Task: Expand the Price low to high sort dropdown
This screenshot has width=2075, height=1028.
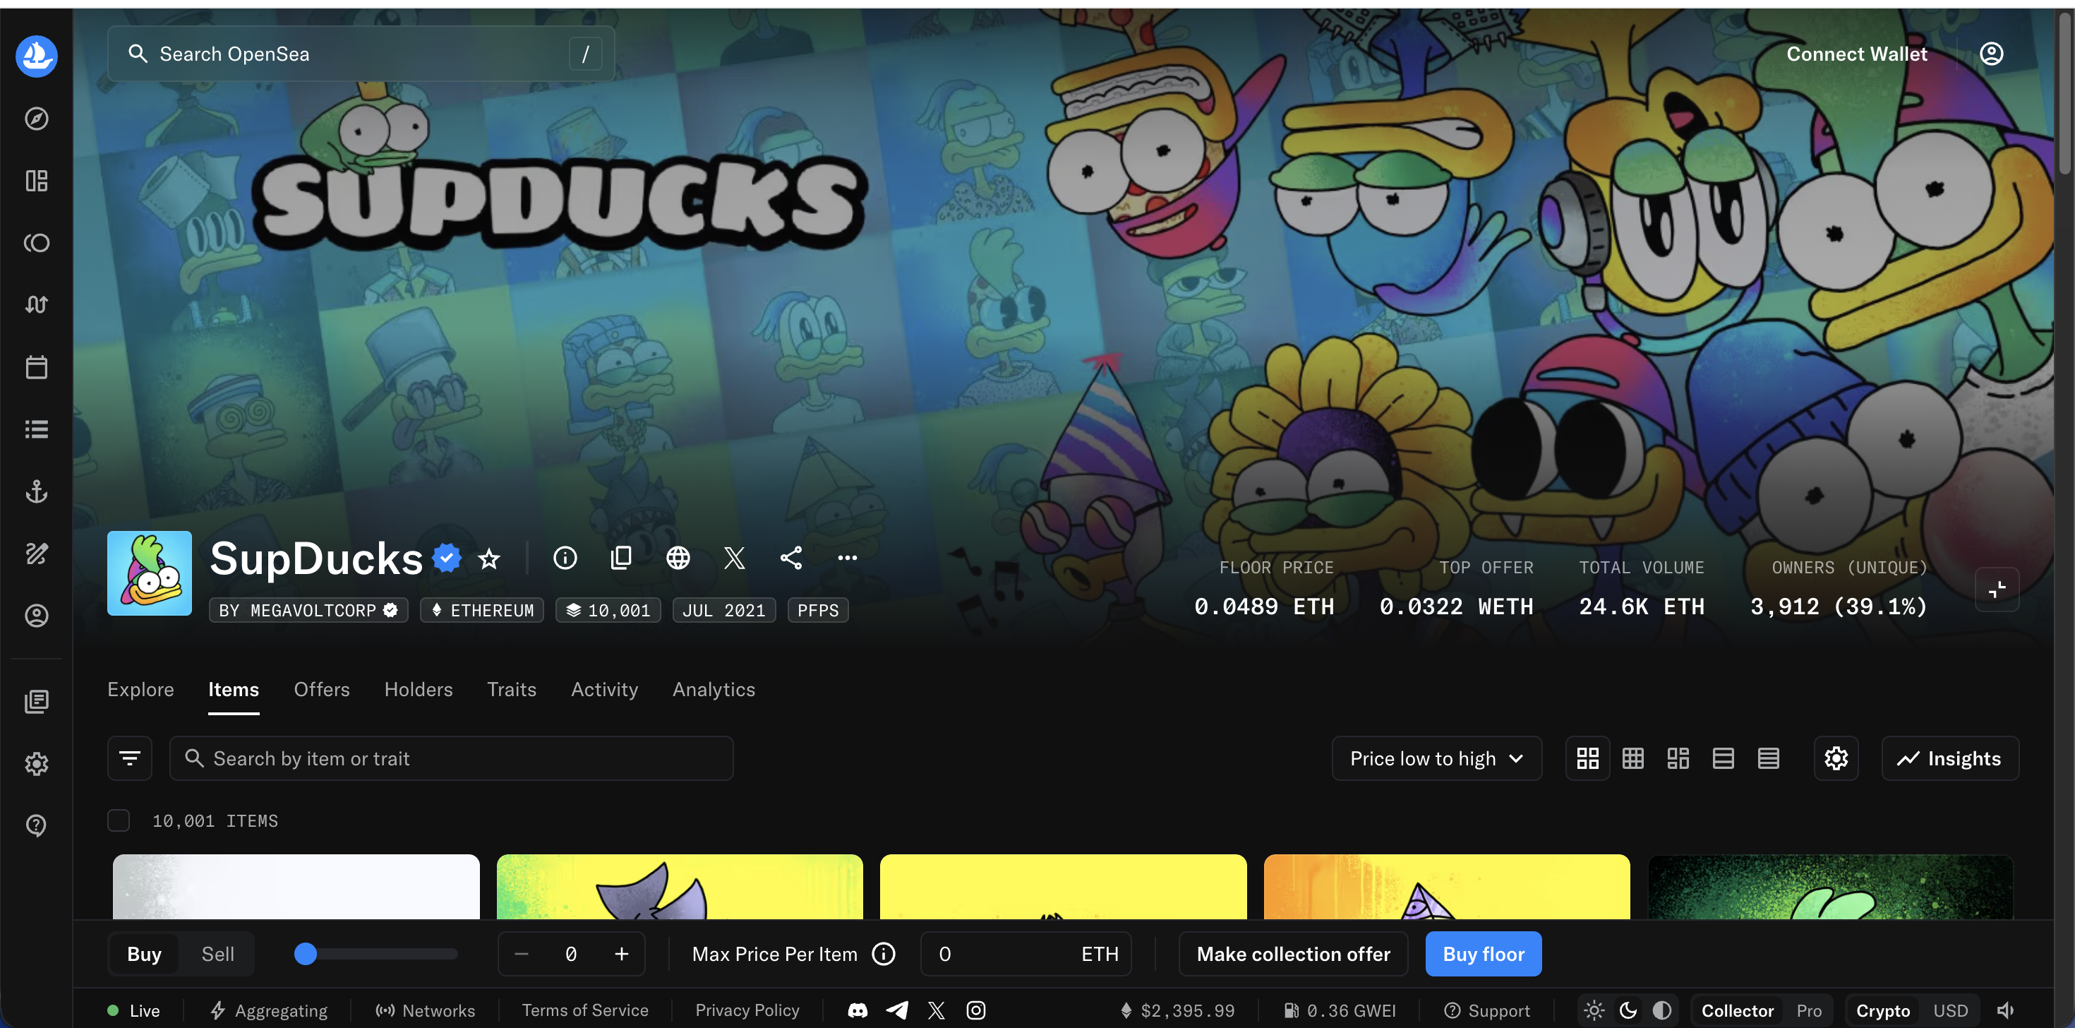Action: [1436, 758]
